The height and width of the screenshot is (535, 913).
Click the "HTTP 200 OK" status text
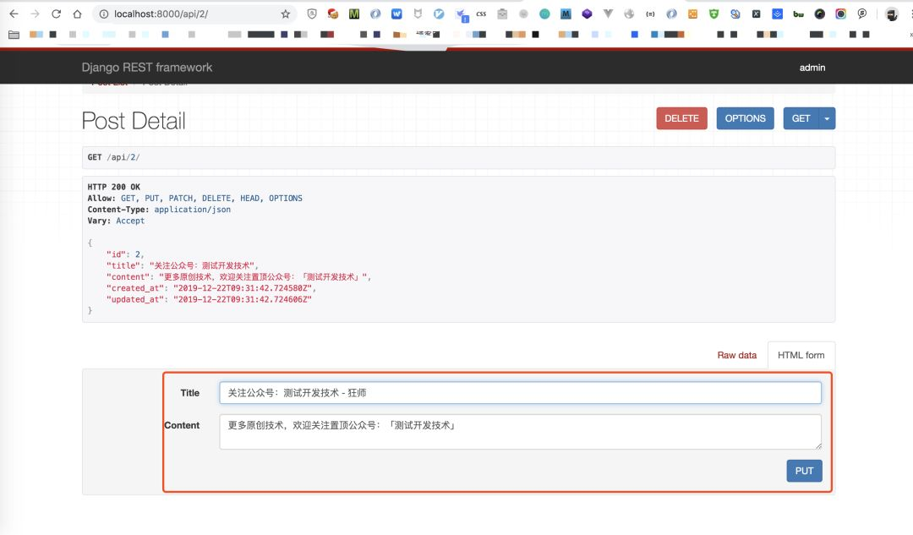(x=113, y=187)
